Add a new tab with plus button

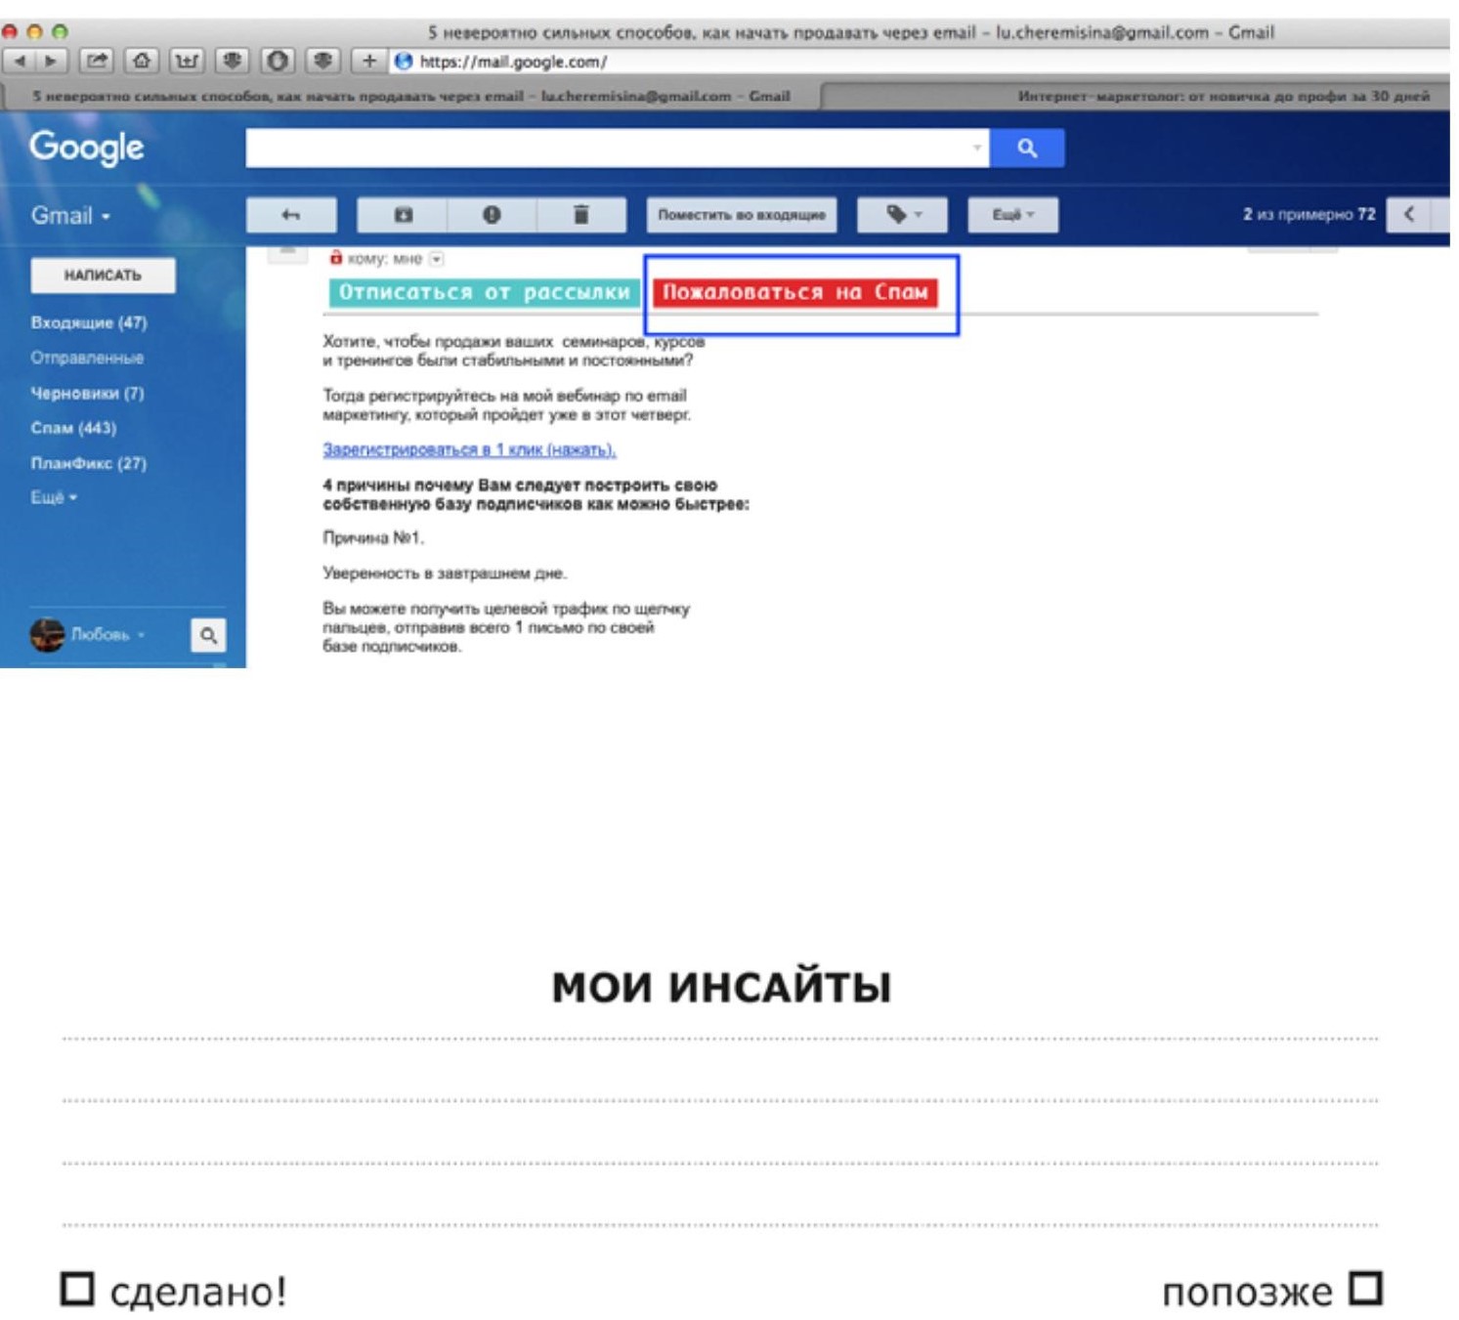point(368,61)
